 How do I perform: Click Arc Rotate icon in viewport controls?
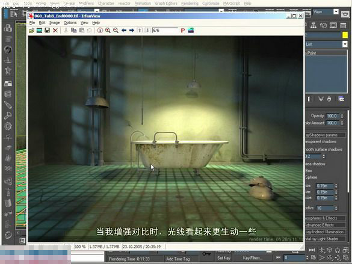(x=338, y=258)
